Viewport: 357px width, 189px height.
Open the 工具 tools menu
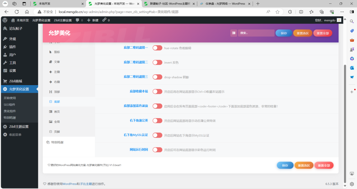click(x=12, y=63)
